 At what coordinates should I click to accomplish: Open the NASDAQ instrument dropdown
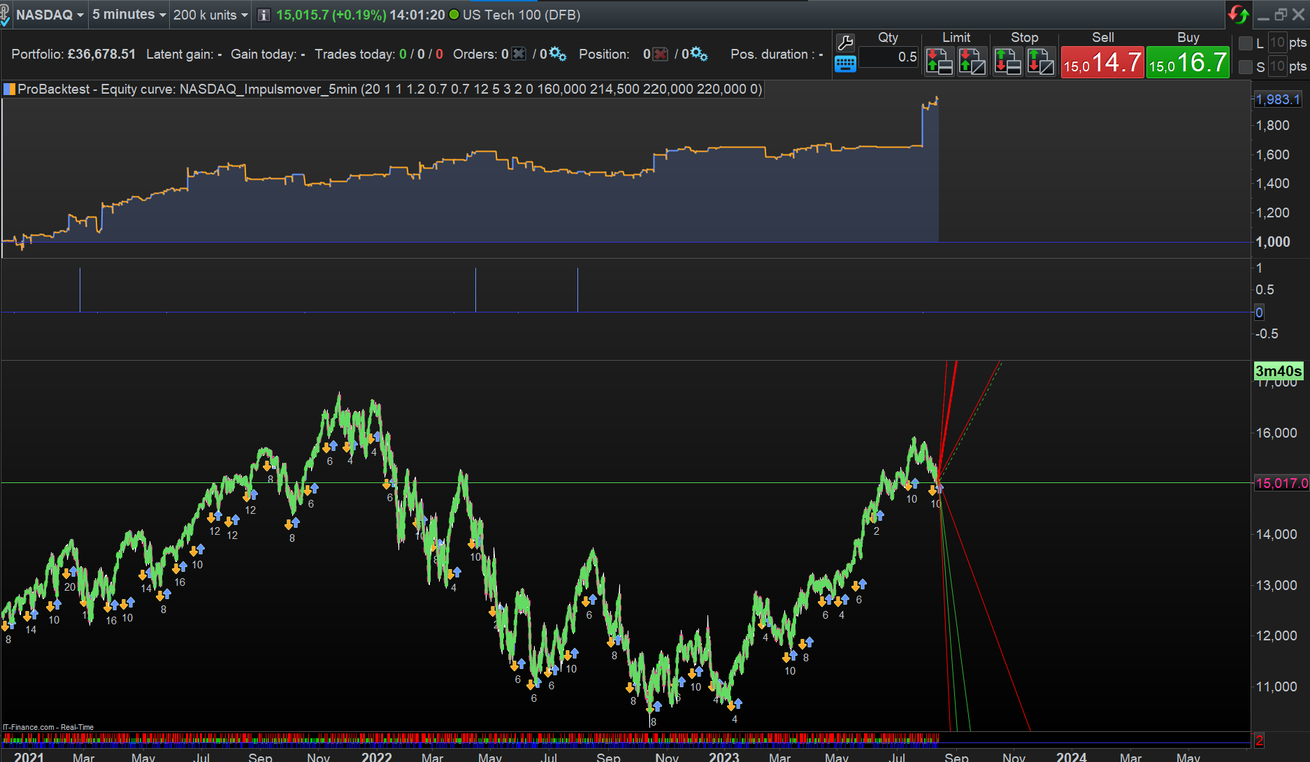(50, 15)
